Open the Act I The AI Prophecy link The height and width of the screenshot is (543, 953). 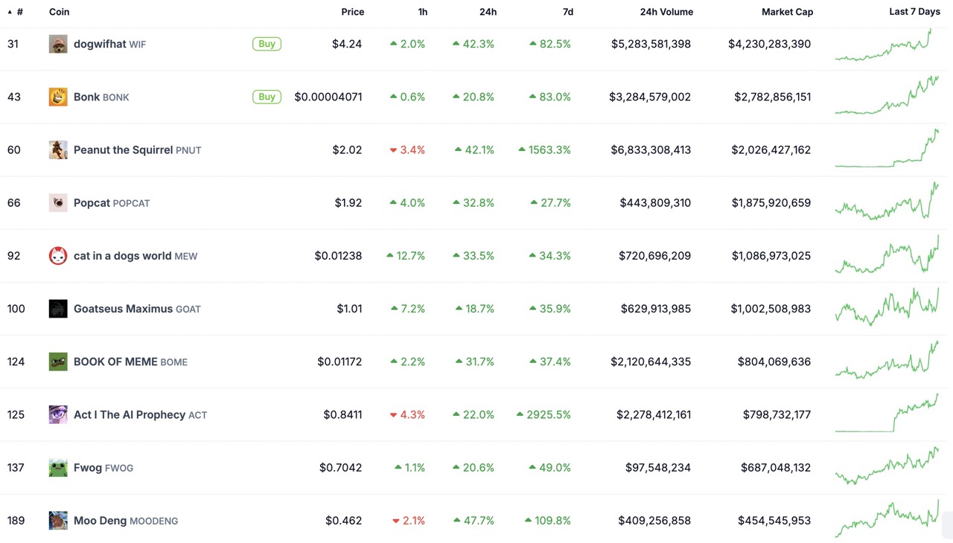click(x=130, y=414)
